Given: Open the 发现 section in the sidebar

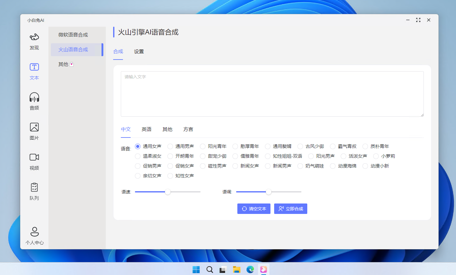Looking at the screenshot, I should click(x=34, y=41).
